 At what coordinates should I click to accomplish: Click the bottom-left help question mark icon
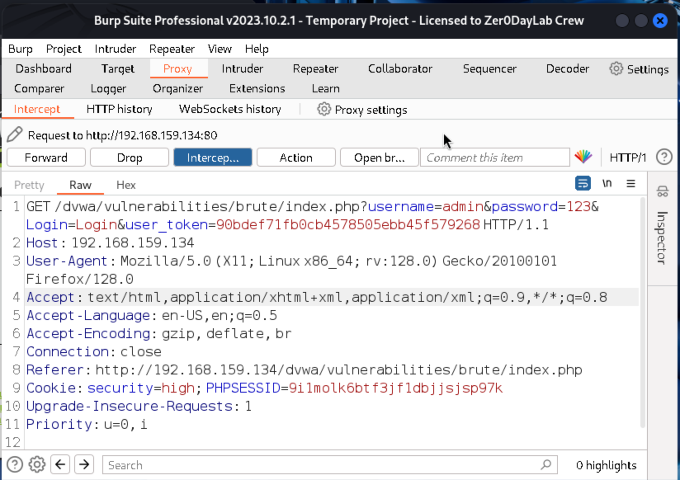point(14,464)
